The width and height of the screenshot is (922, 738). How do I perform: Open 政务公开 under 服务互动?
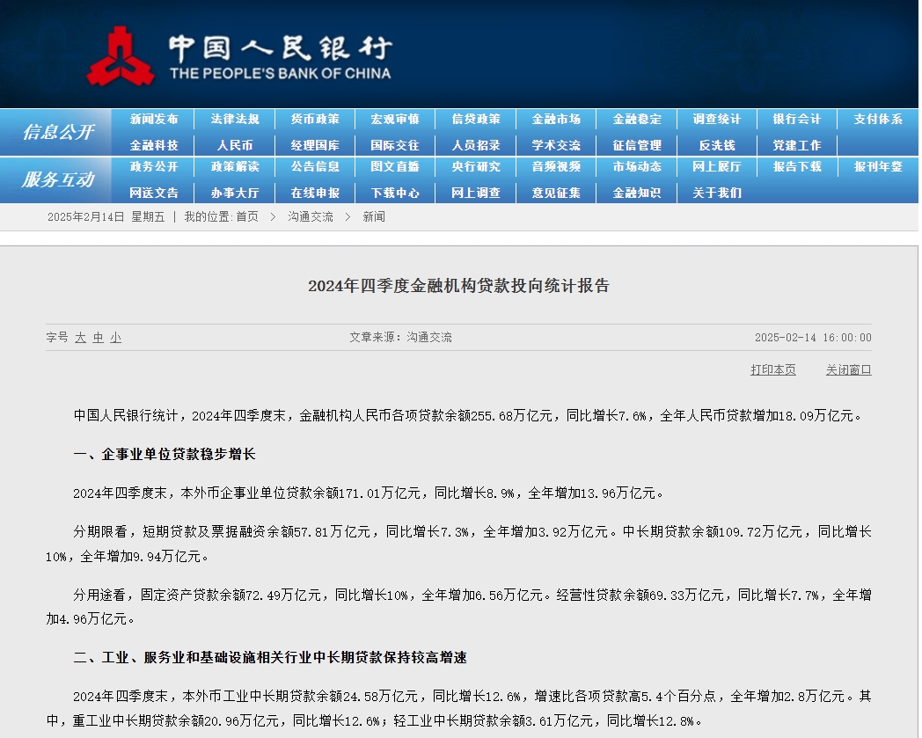click(x=154, y=167)
